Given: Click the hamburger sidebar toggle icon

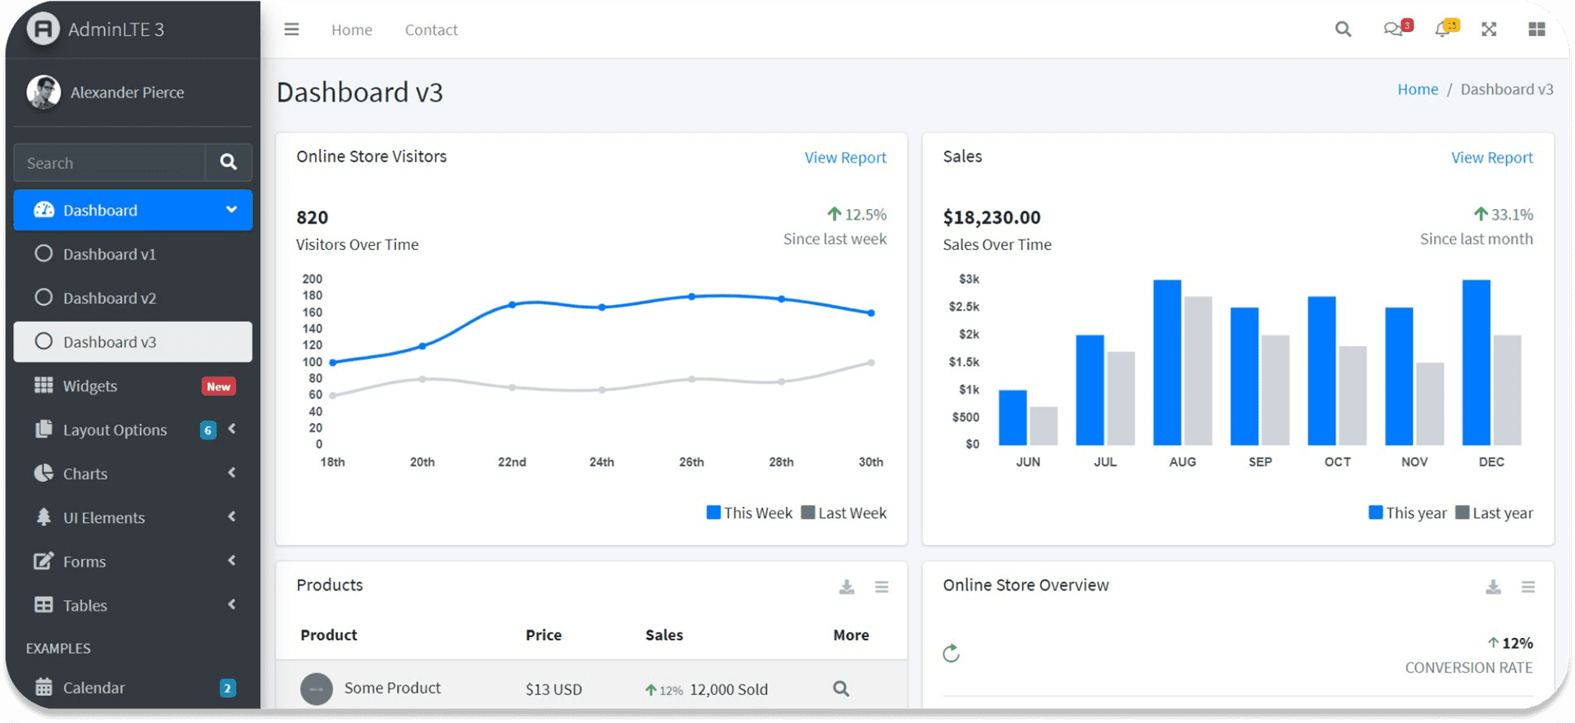Looking at the screenshot, I should 291,30.
